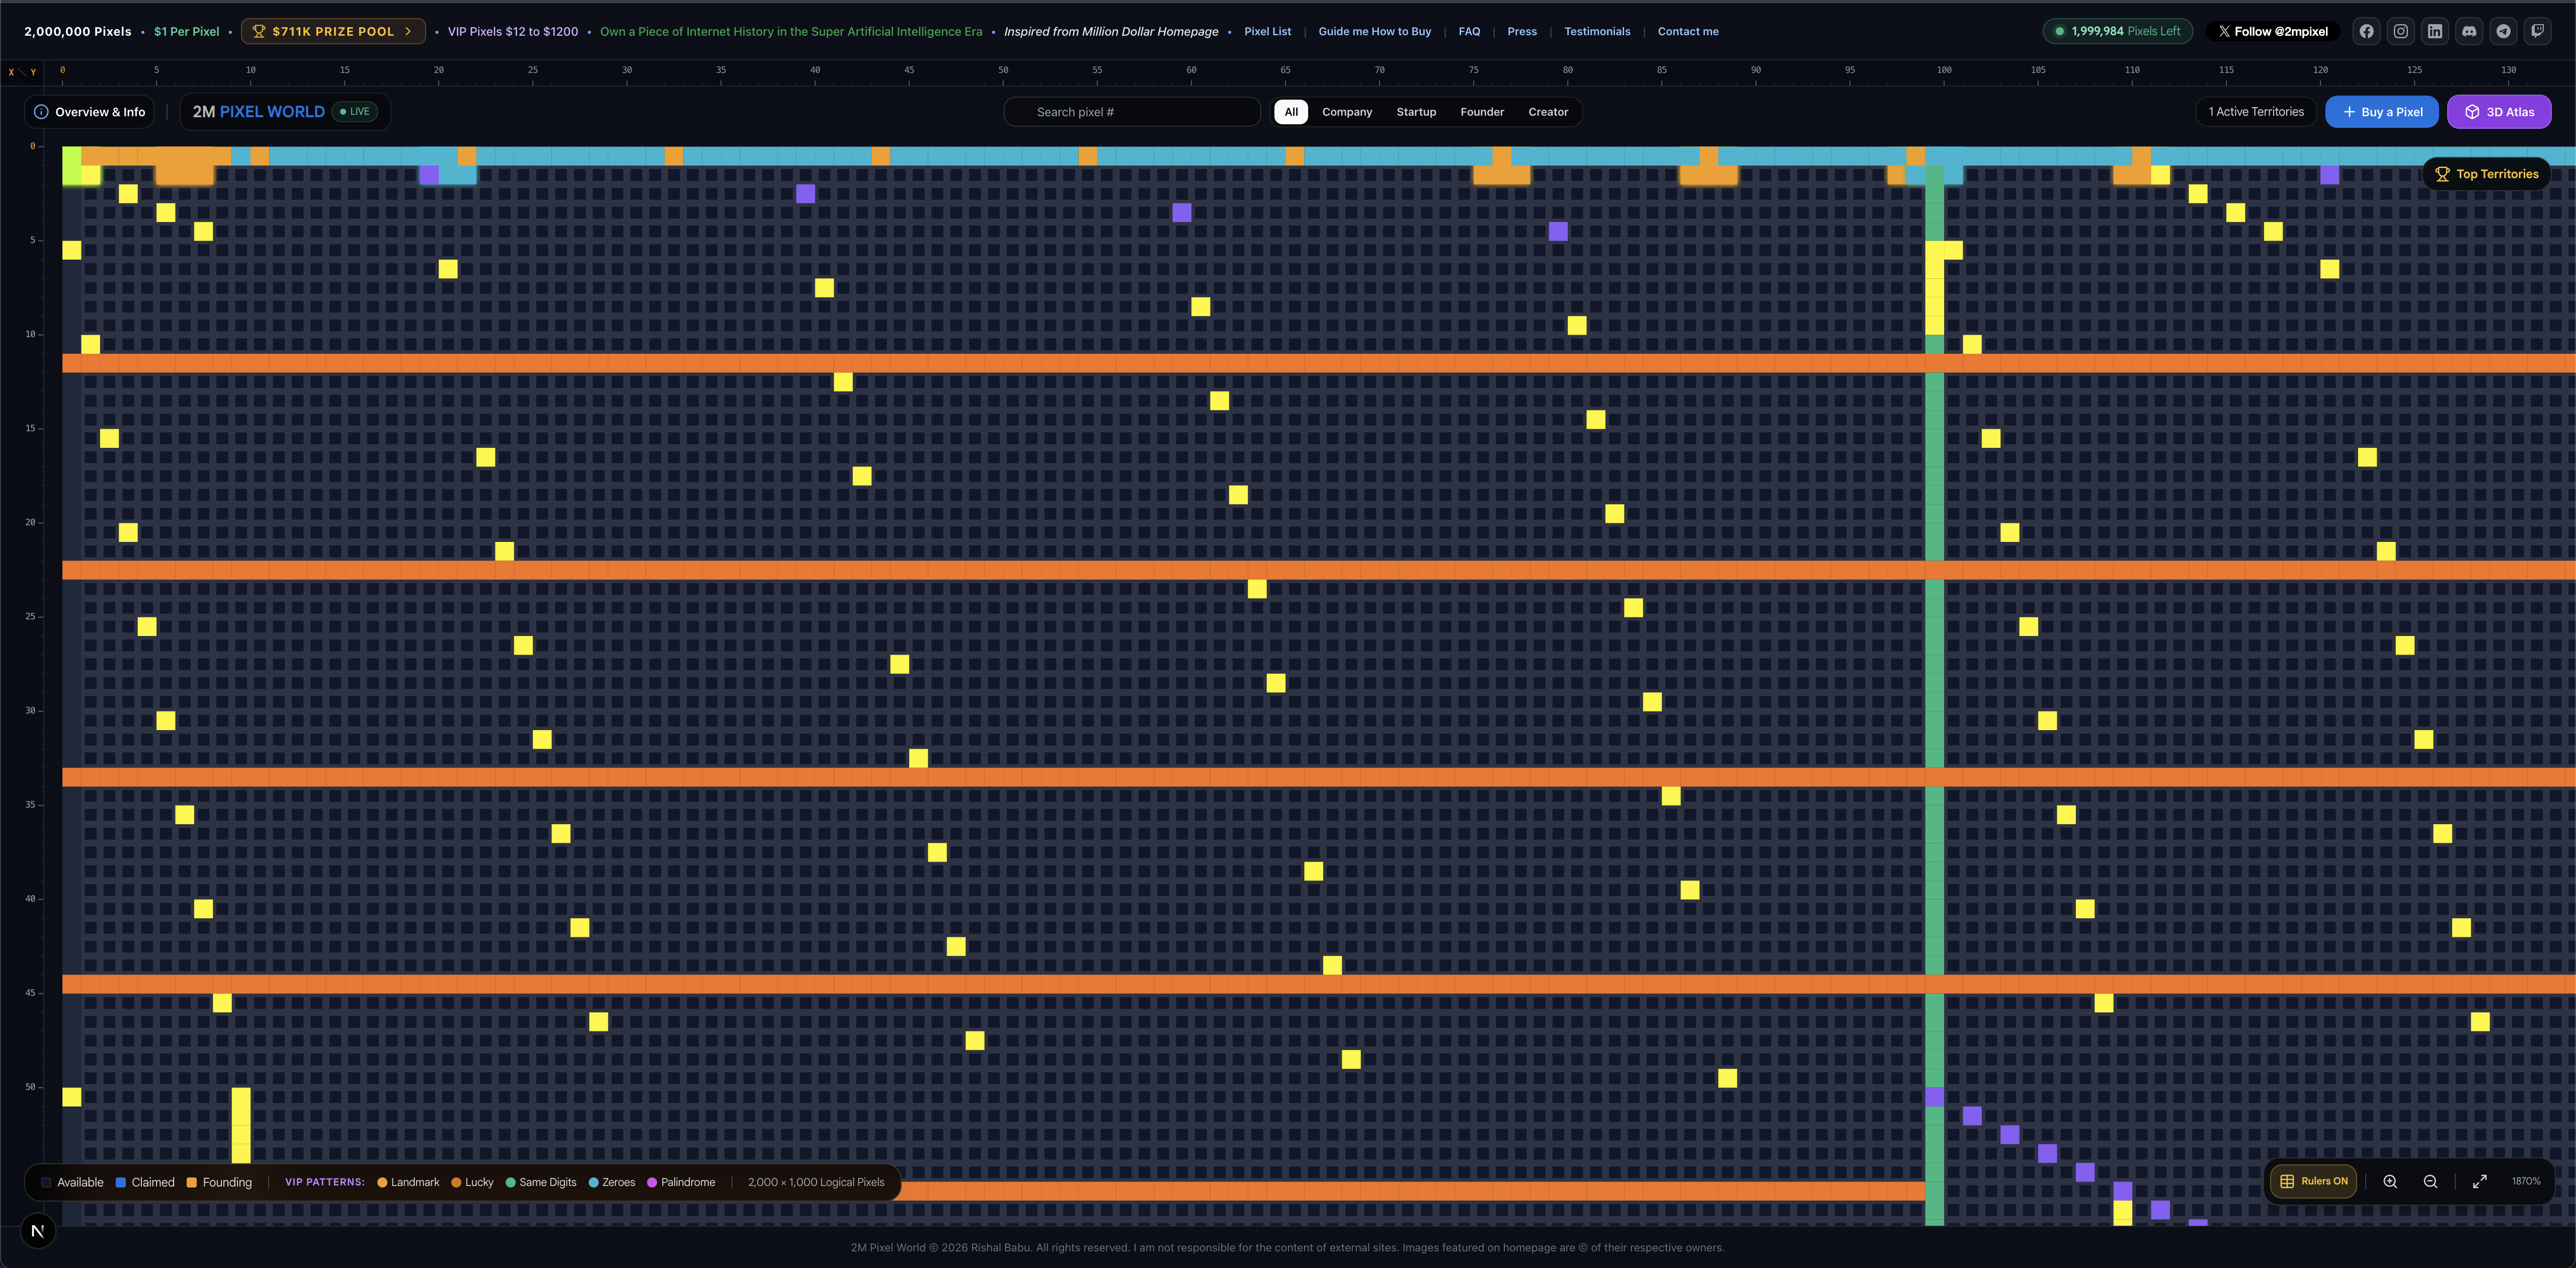2576x1268 pixels.
Task: Click the info icon in Overview & Info
Action: coord(41,112)
